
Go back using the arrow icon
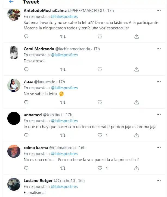[x=11, y=2]
